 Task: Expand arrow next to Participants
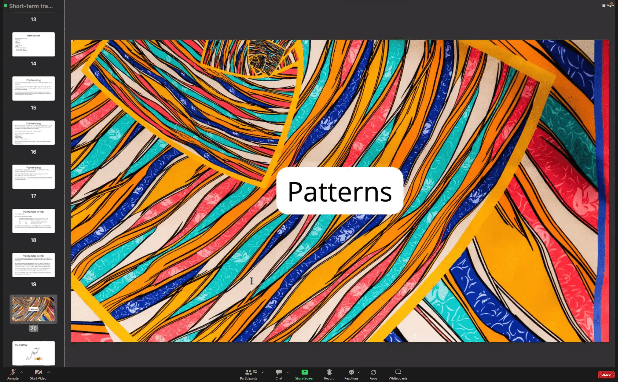(263, 372)
